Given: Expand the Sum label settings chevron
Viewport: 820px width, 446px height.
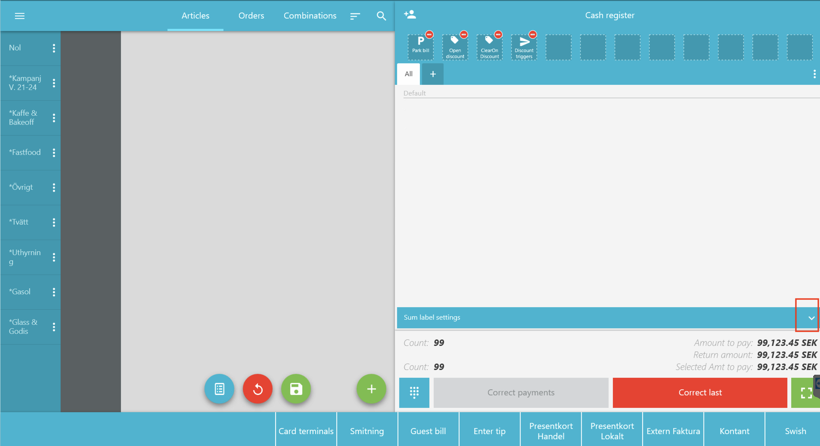Looking at the screenshot, I should pyautogui.click(x=811, y=318).
